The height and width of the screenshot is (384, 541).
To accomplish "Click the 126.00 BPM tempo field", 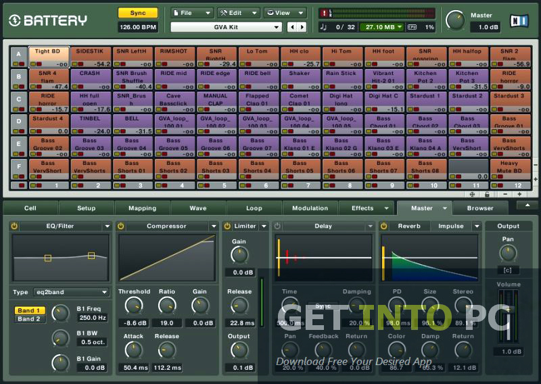I will point(138,27).
